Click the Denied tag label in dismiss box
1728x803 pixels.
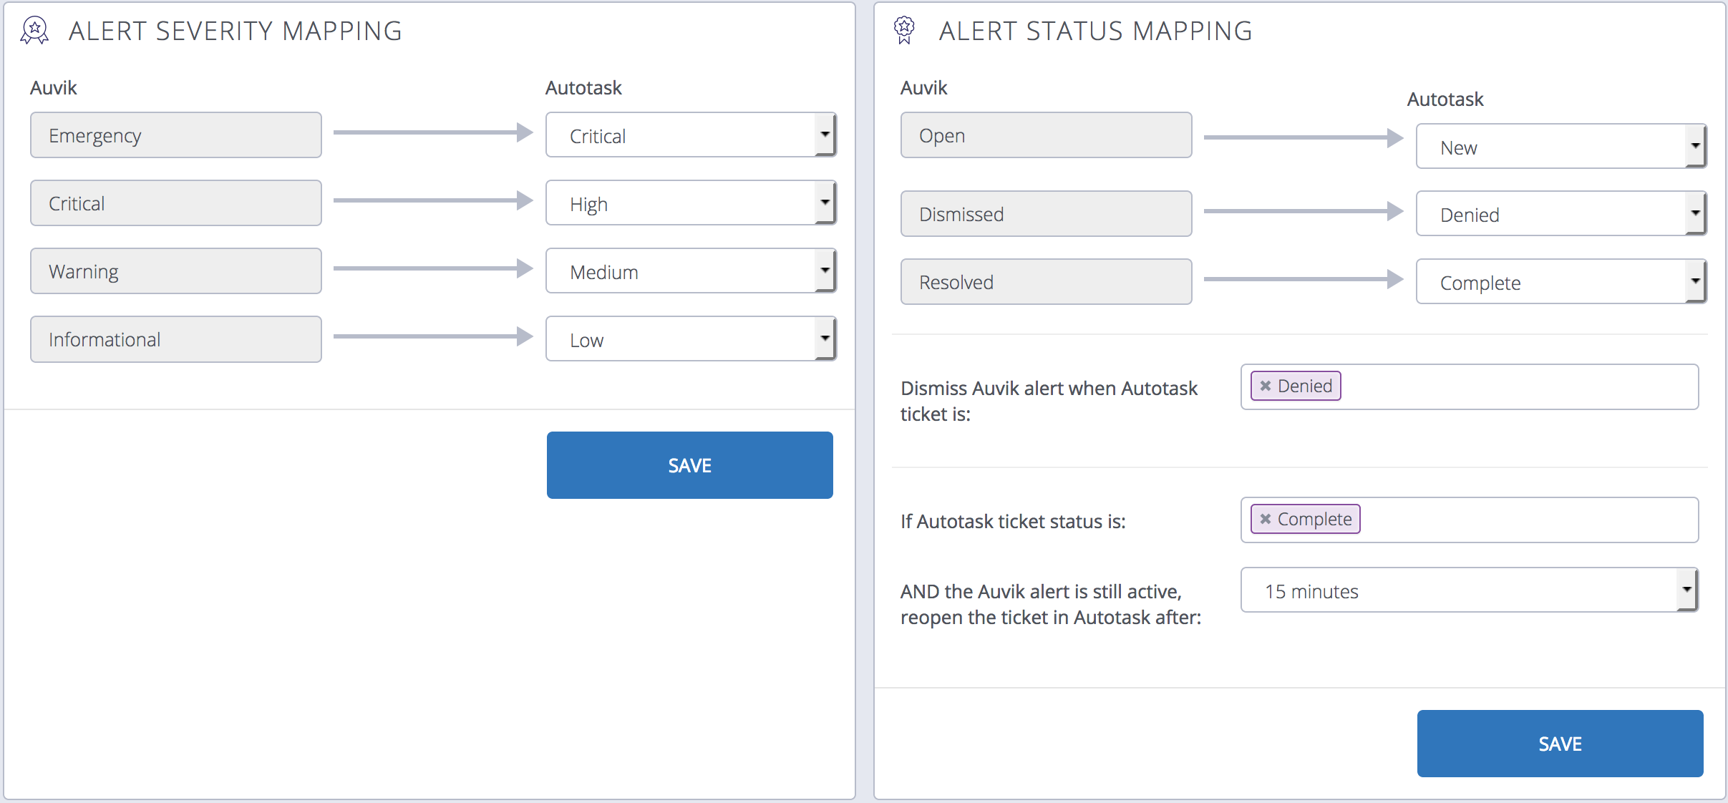coord(1305,386)
